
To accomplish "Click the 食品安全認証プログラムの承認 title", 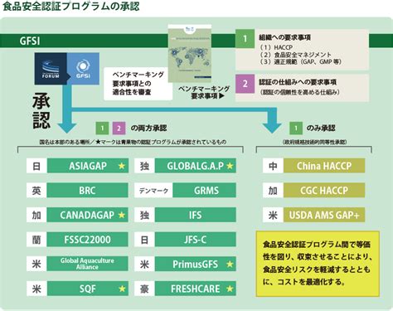I will [x=70, y=6].
